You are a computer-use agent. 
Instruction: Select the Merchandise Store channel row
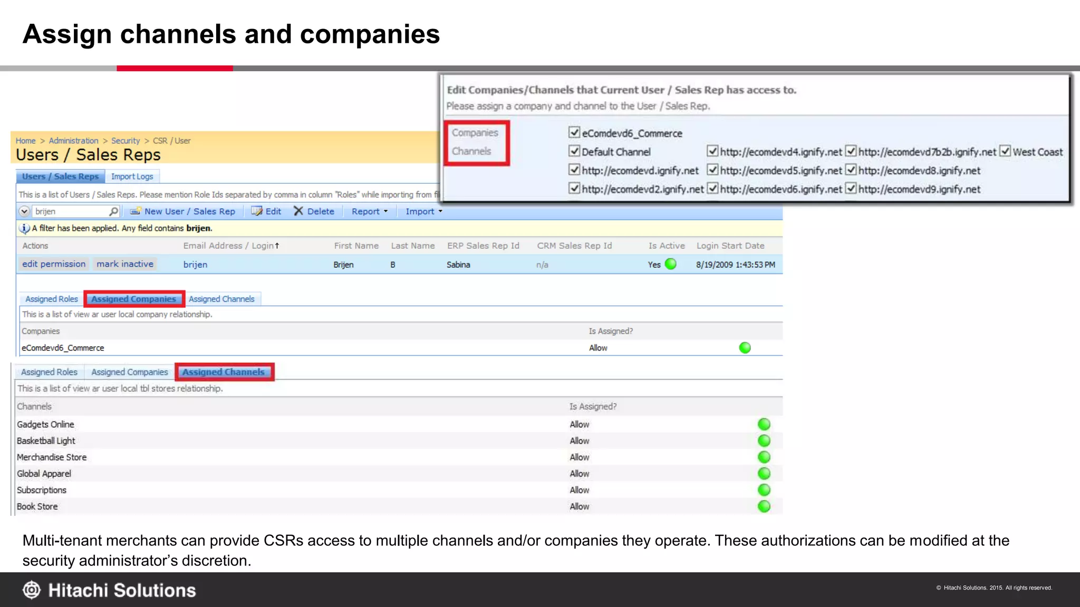399,457
